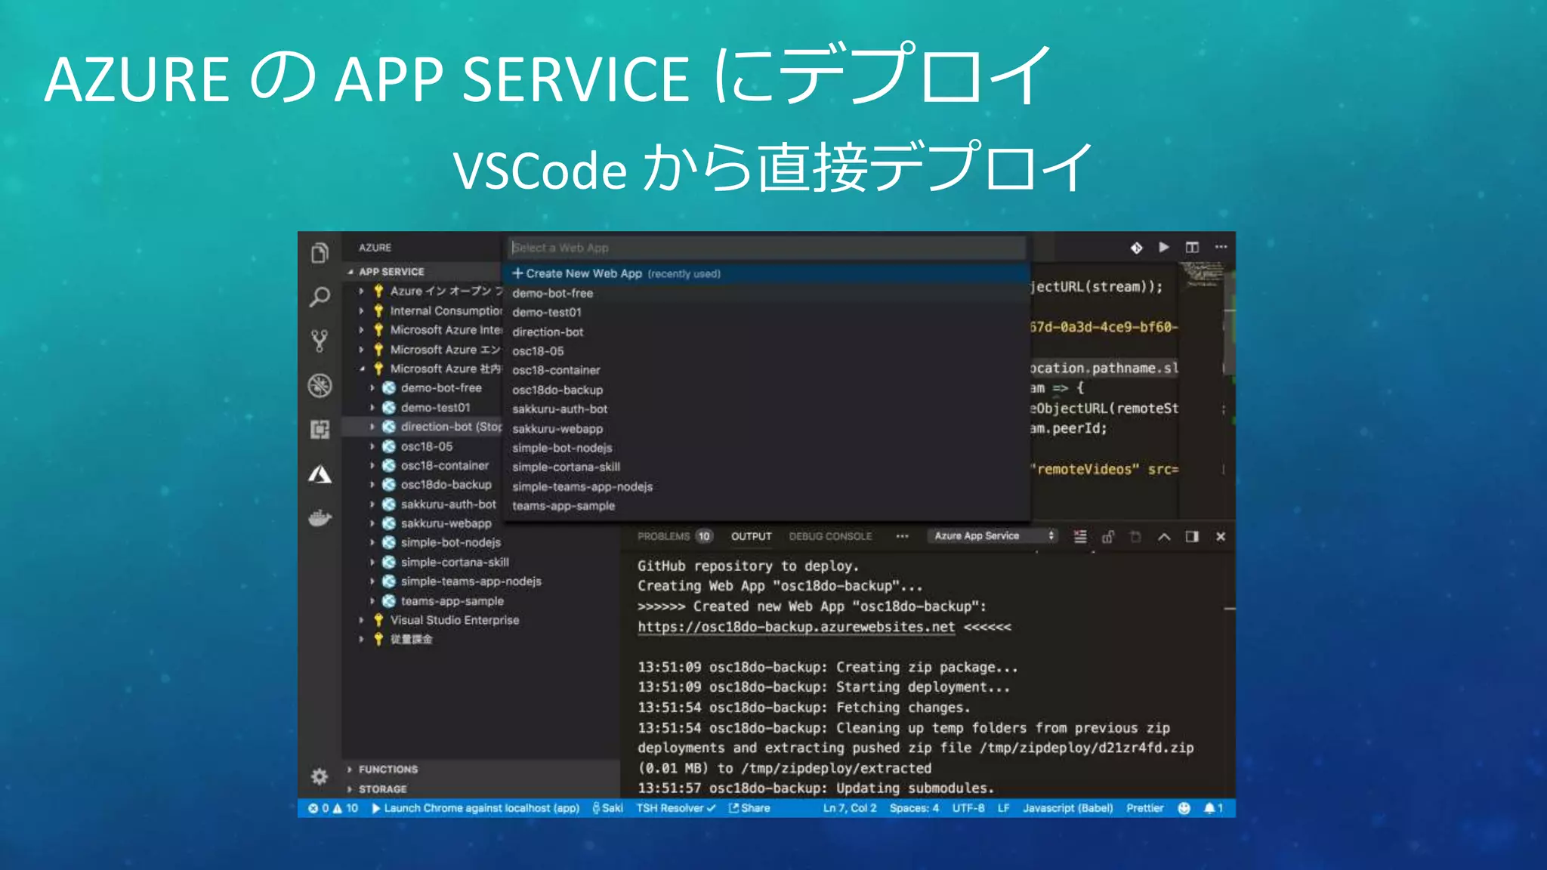Click the Prettier status bar item
Screen dimensions: 1547x870
tap(1144, 808)
